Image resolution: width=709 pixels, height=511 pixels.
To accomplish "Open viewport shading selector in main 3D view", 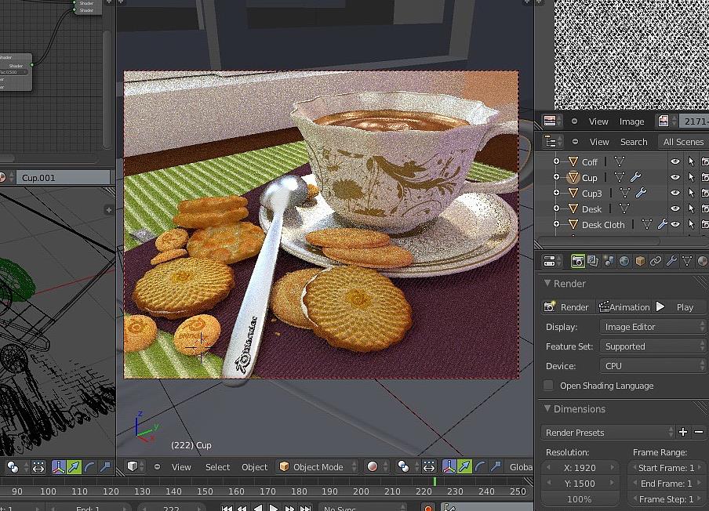I will coord(376,467).
